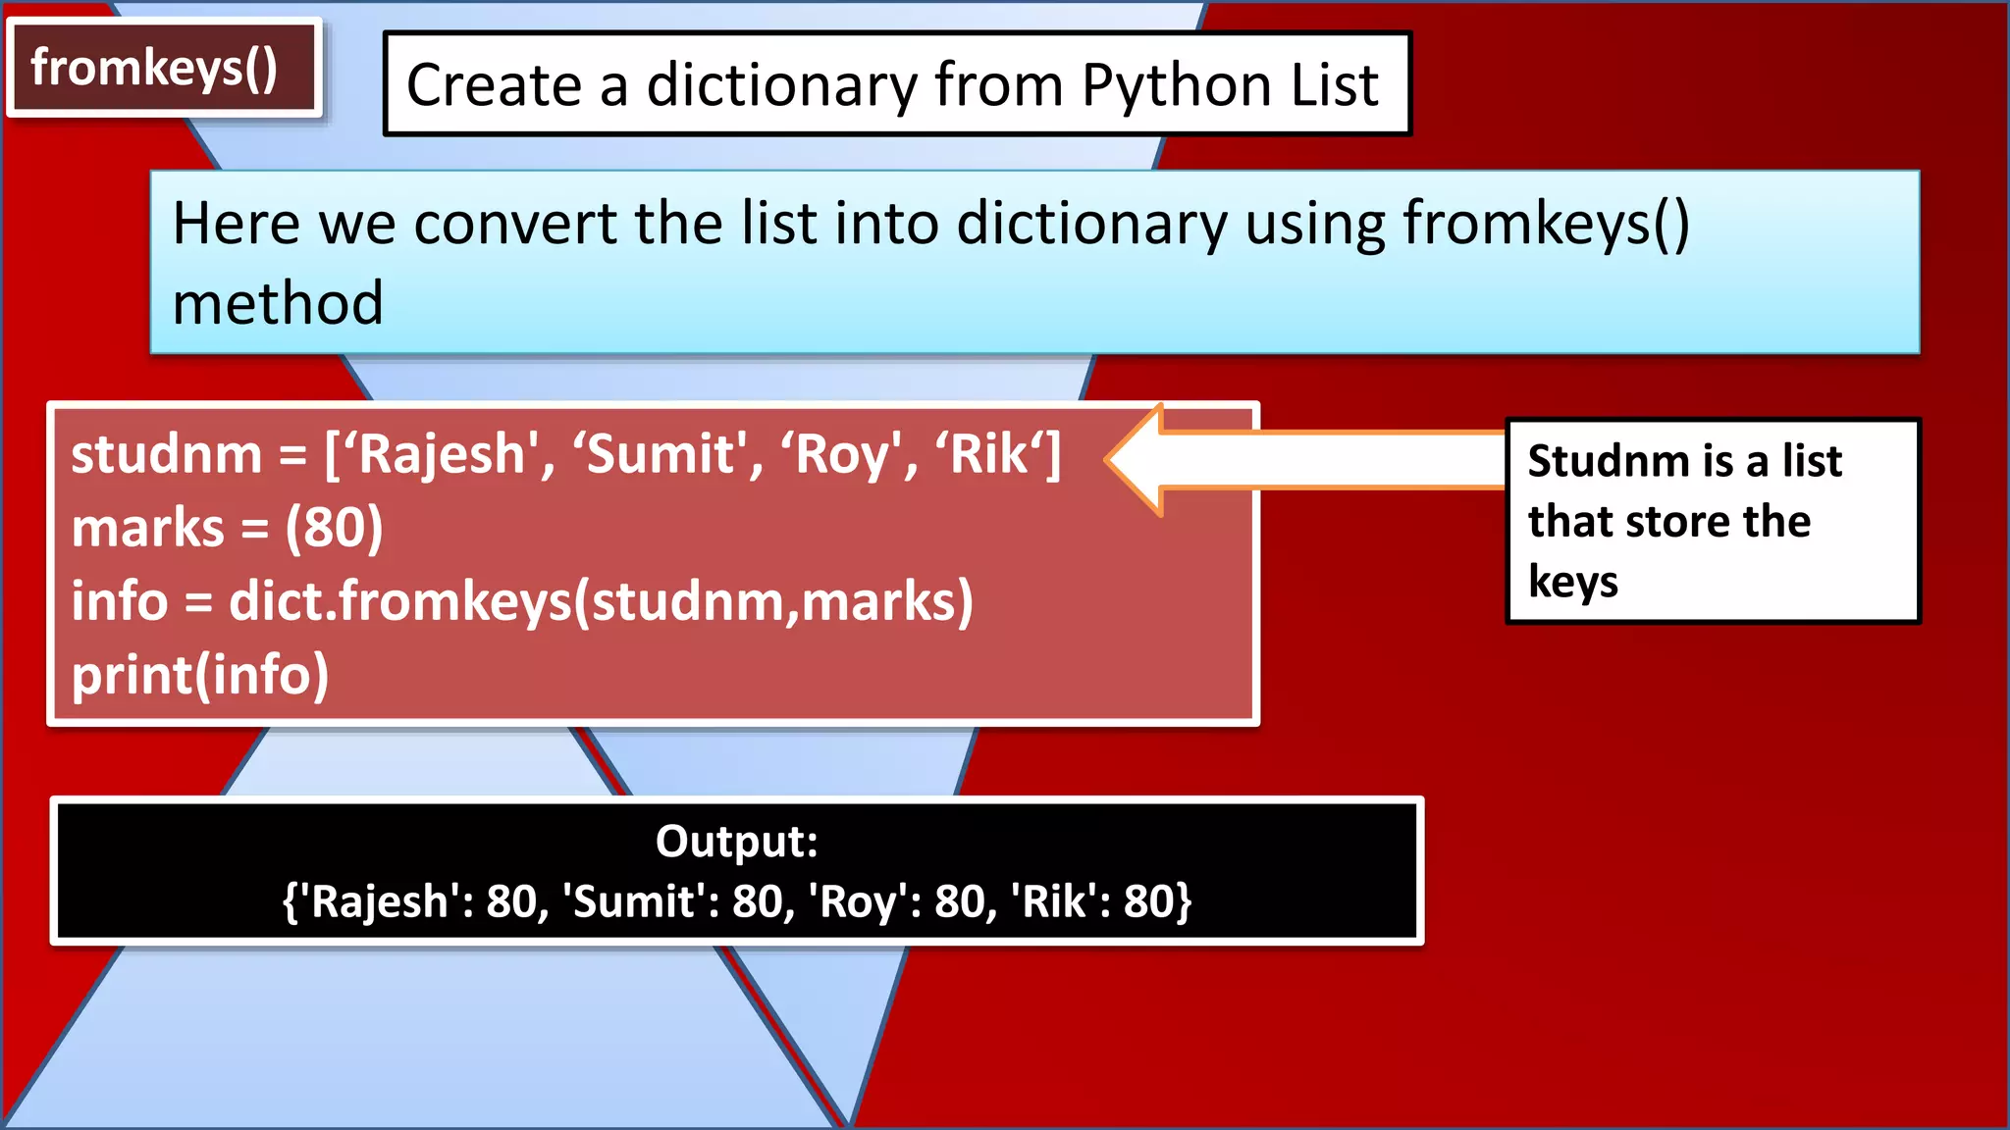
Task: Click the 'Output:' heading text
Action: [x=736, y=842]
